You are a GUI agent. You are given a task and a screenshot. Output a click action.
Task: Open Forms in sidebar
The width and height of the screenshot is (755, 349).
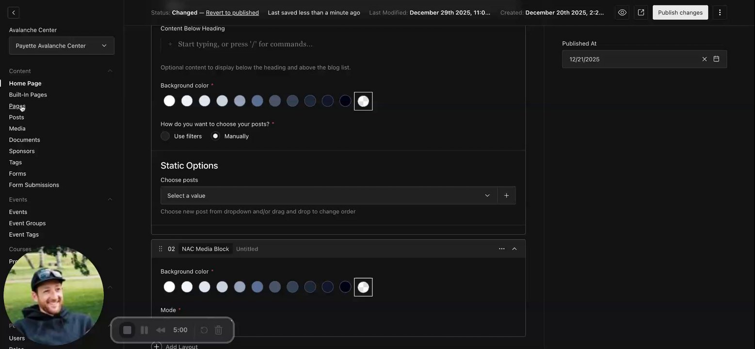click(17, 174)
